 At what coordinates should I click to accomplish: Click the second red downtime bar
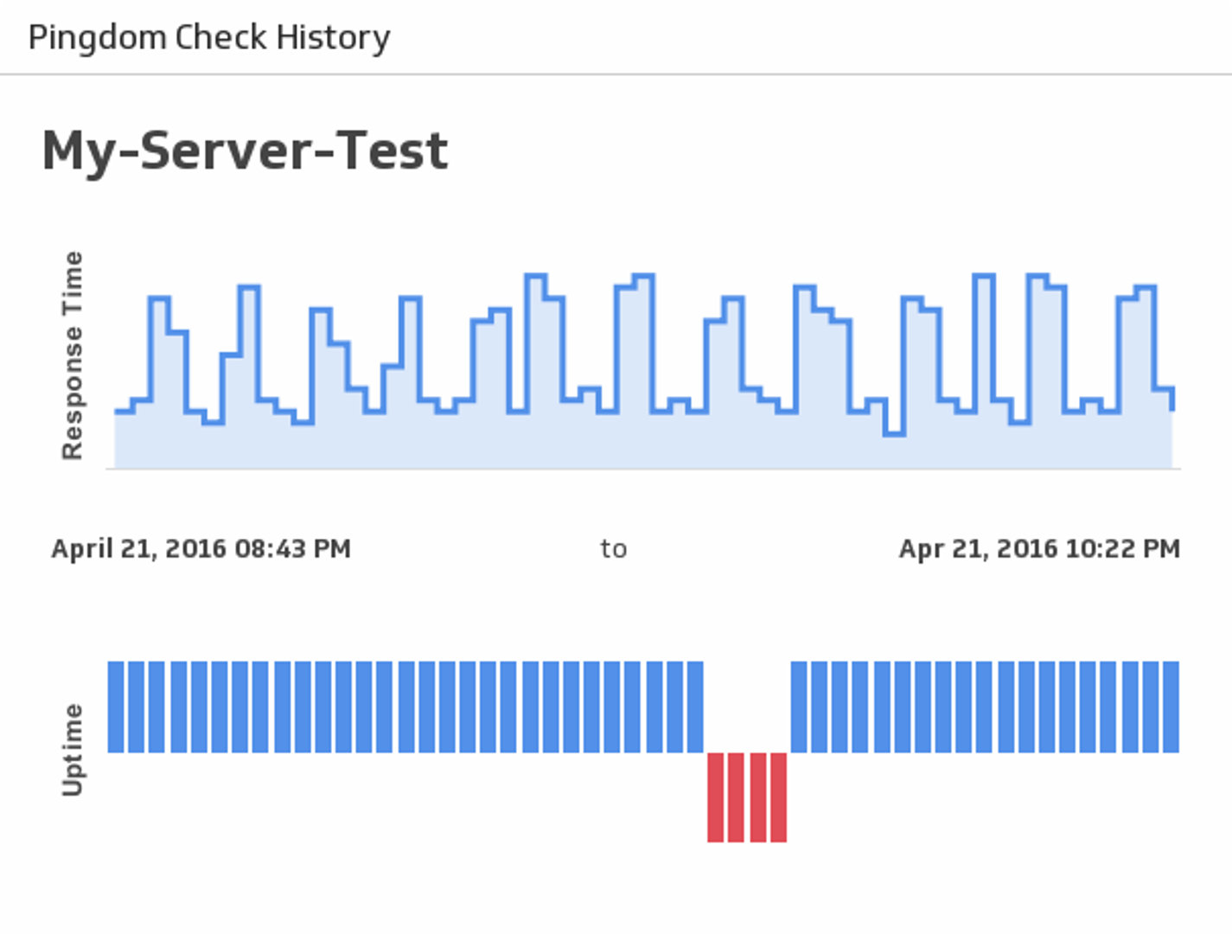(736, 796)
